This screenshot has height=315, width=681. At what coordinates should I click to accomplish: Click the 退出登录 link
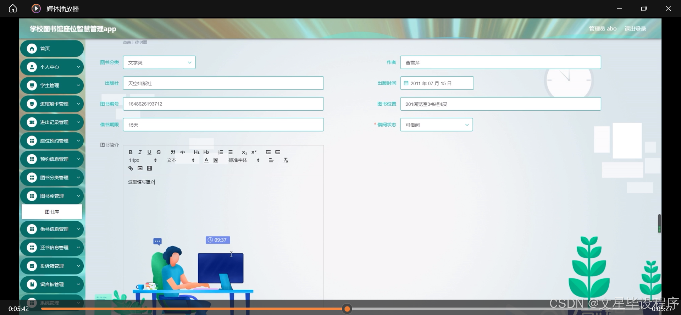tap(635, 29)
